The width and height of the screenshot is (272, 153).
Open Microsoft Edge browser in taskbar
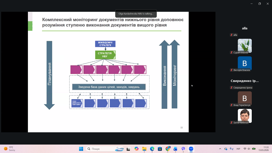coord(152,149)
